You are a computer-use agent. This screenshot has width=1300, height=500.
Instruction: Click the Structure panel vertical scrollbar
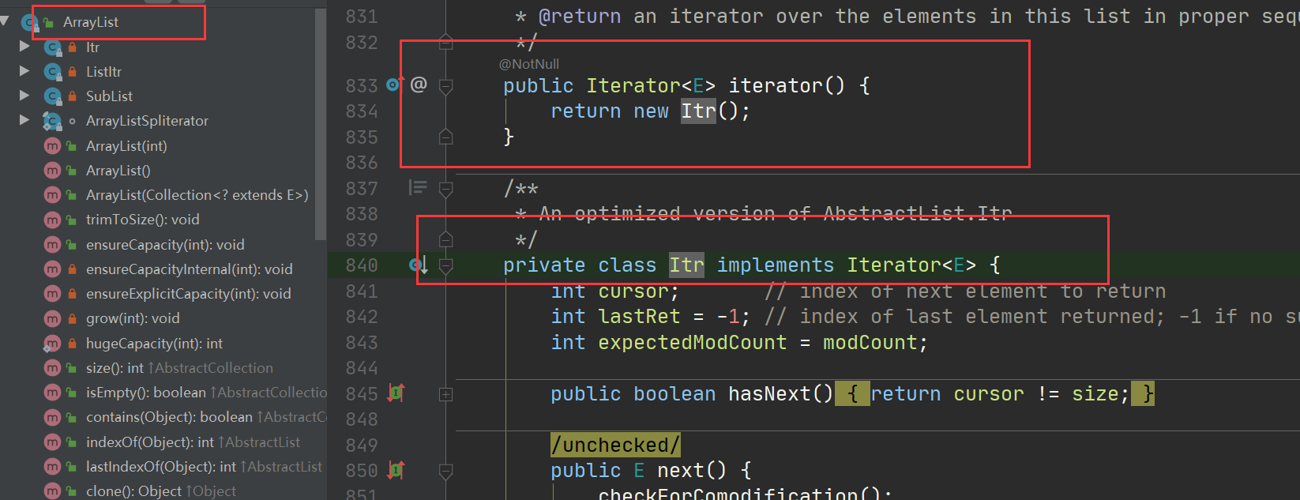pos(321,124)
